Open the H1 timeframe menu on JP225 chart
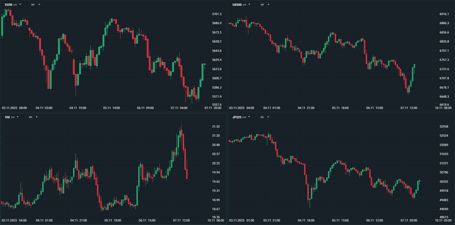 click(x=264, y=117)
